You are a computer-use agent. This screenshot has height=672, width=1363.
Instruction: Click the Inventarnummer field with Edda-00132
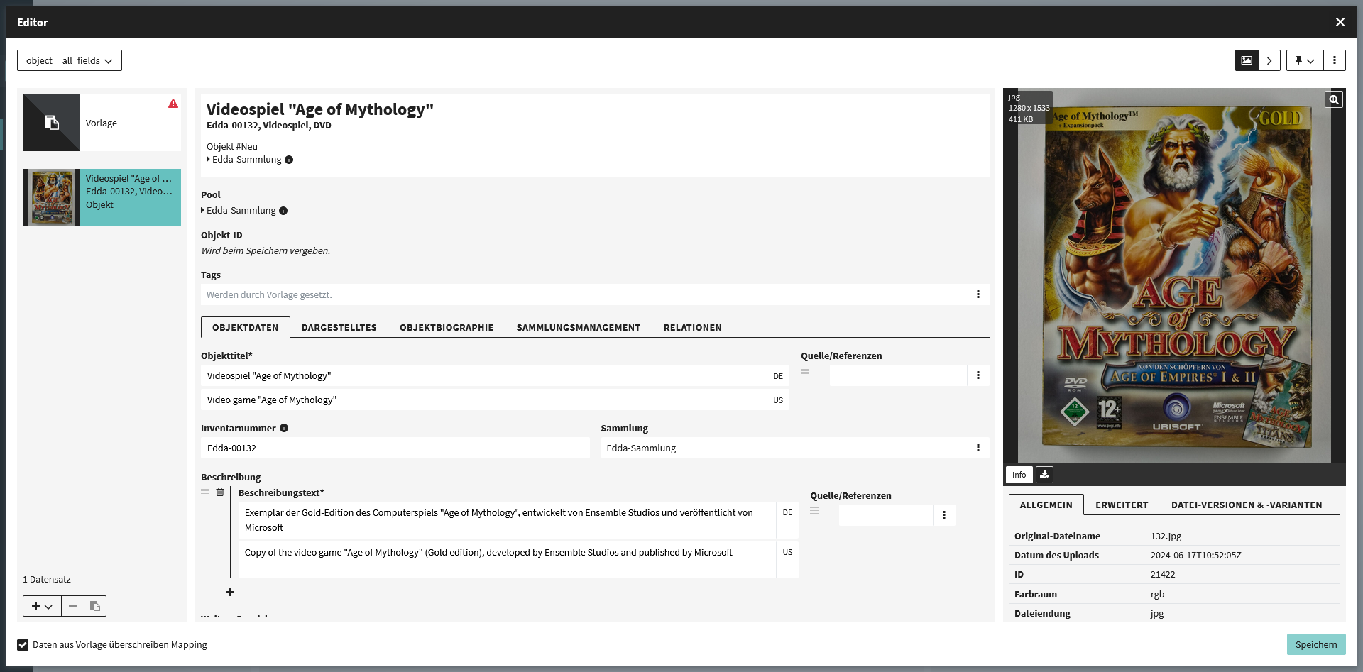click(395, 448)
